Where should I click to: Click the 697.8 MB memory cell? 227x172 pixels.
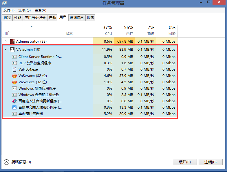pos(125,41)
